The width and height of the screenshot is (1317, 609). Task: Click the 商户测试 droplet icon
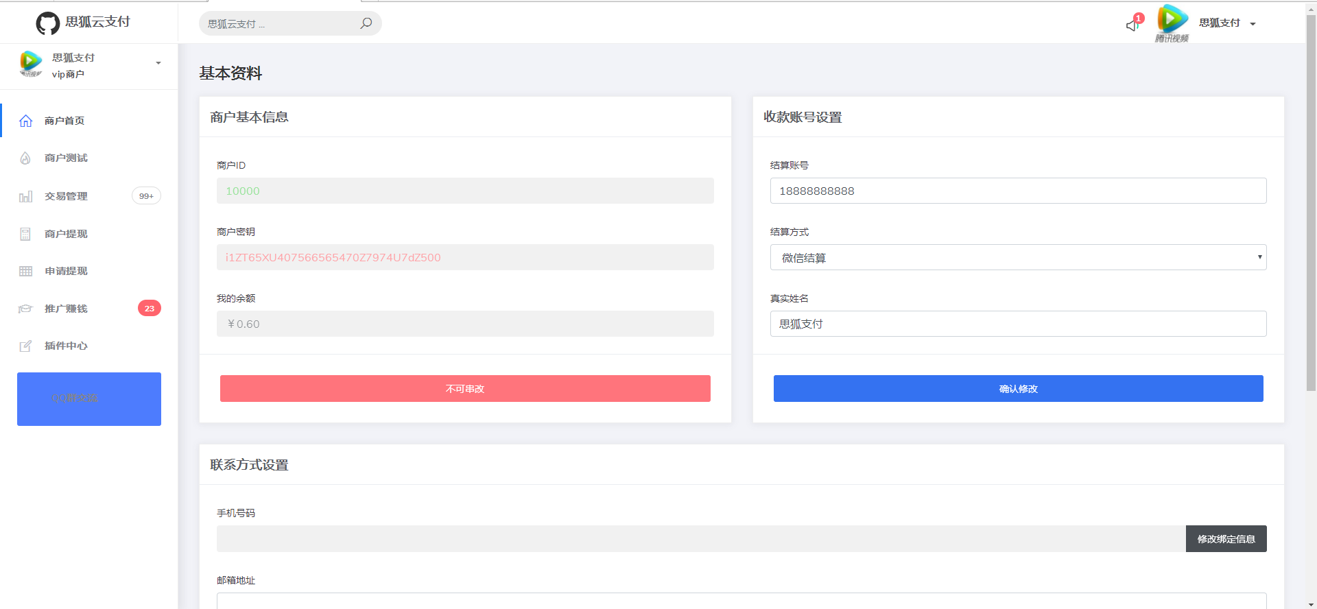coord(25,158)
